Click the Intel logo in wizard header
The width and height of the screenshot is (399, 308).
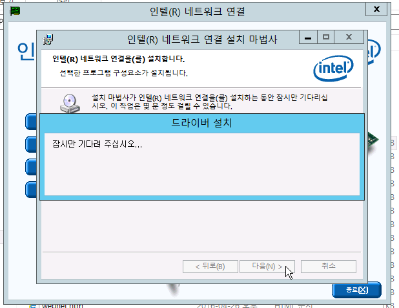(x=333, y=69)
